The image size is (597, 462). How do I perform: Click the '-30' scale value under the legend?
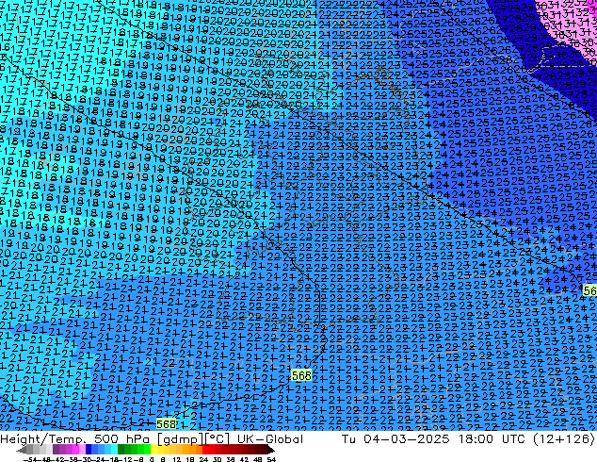tap(86, 460)
